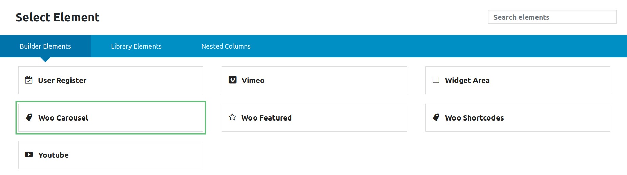Click the Vimeo logo icon
Viewport: 627px width, 175px height.
point(232,80)
